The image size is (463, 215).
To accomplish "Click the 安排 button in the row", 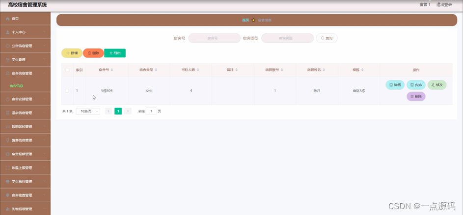I will pos(416,85).
